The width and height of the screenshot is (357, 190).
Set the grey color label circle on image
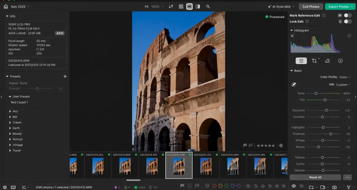(x=281, y=145)
